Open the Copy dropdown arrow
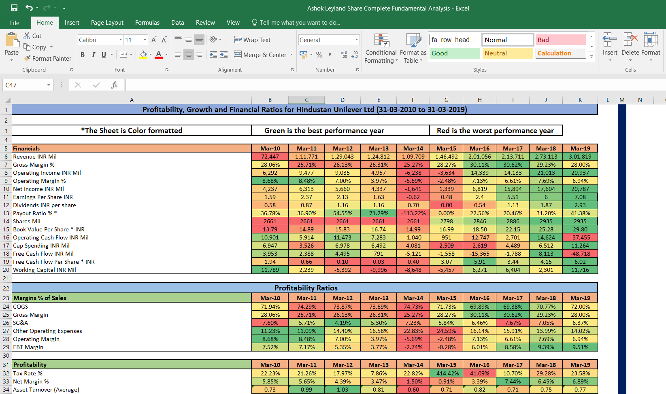The image size is (666, 394). 51,47
